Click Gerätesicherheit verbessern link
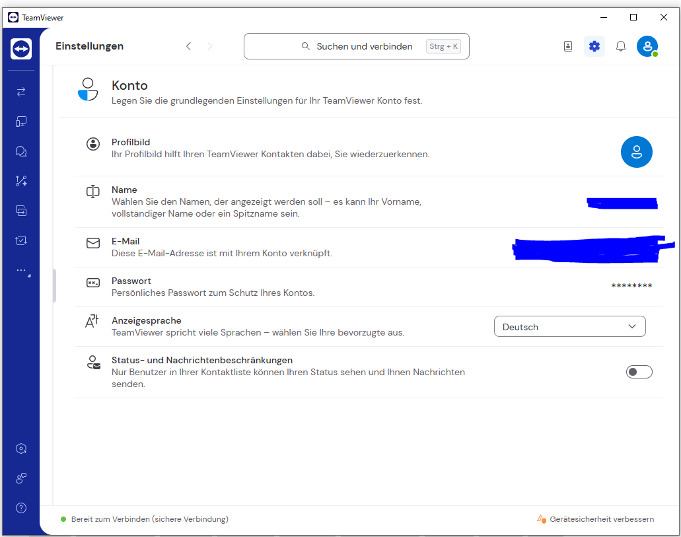Image resolution: width=681 pixels, height=537 pixels. click(602, 519)
